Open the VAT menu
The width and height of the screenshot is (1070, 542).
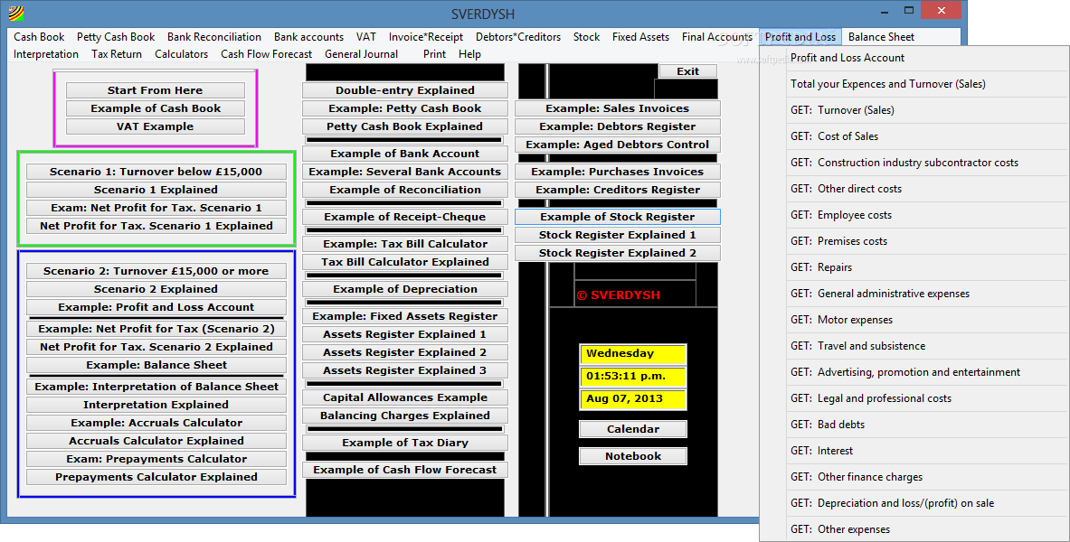pyautogui.click(x=365, y=37)
